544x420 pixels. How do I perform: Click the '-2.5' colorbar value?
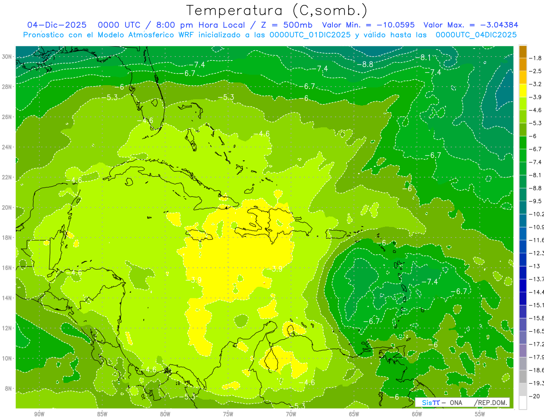click(x=536, y=71)
